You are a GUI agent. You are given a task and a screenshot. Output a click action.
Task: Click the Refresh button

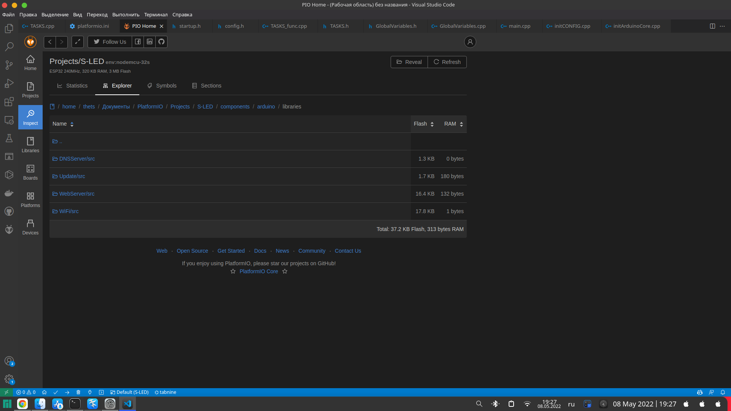447,62
